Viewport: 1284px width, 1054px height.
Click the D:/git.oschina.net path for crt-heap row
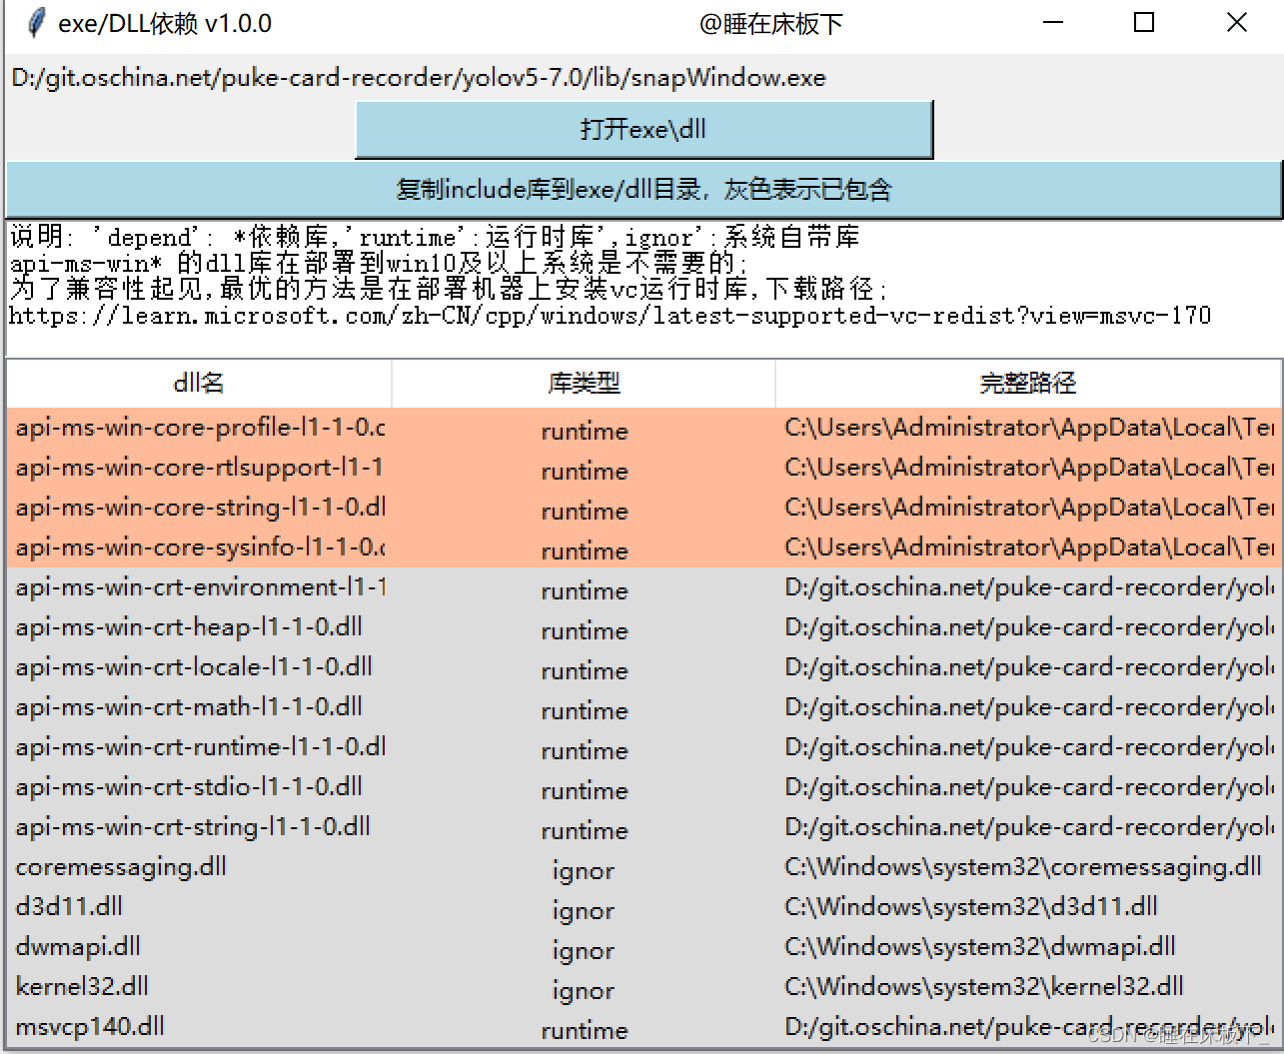point(1029,627)
